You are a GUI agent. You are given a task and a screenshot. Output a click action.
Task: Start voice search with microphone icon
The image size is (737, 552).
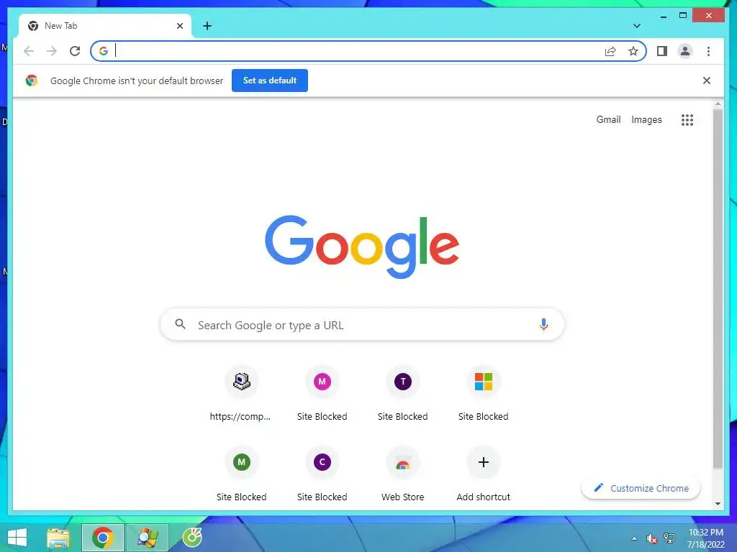tap(543, 324)
